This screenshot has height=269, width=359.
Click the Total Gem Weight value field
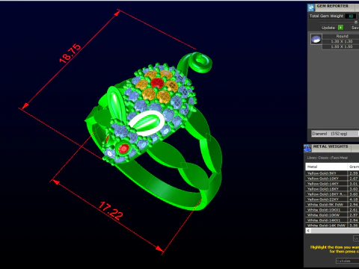pyautogui.click(x=351, y=16)
